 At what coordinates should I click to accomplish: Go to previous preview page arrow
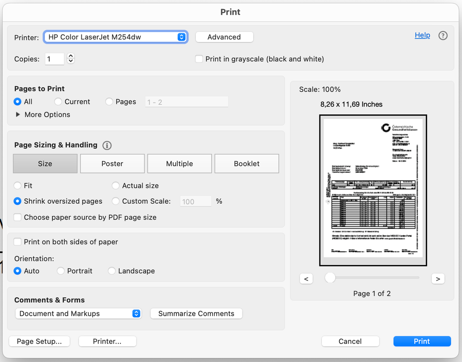click(306, 279)
